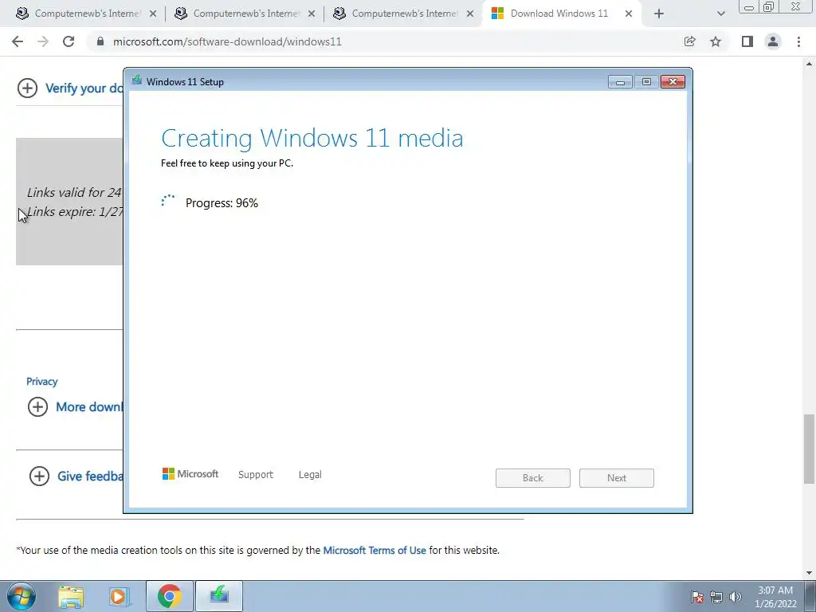
Task: Close the Windows 11 Setup window
Action: click(673, 82)
